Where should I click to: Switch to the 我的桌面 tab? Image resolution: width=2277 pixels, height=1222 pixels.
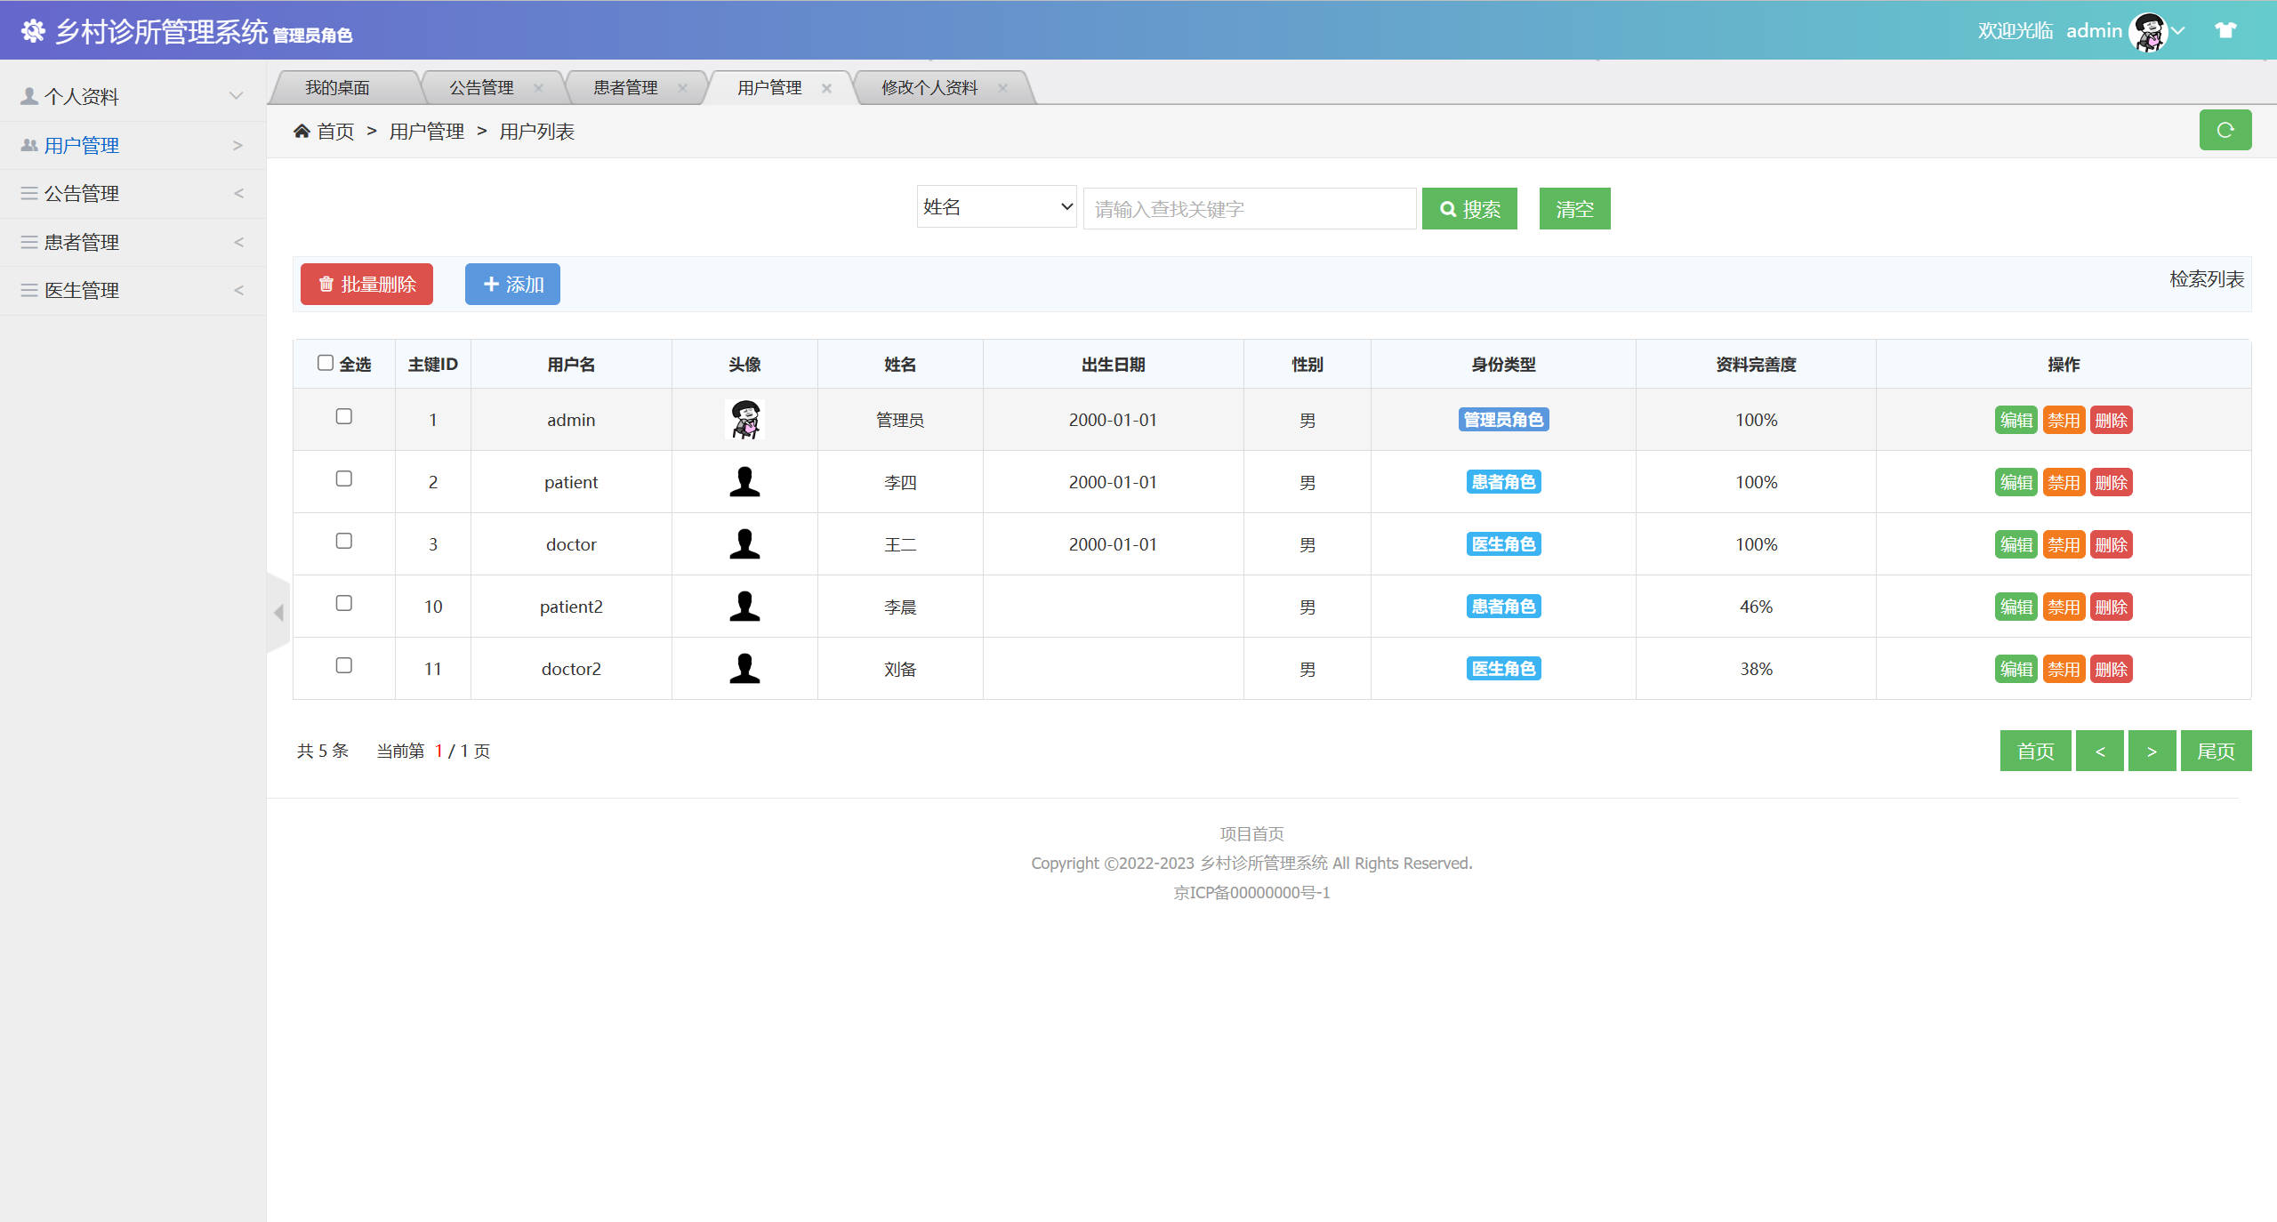point(338,86)
